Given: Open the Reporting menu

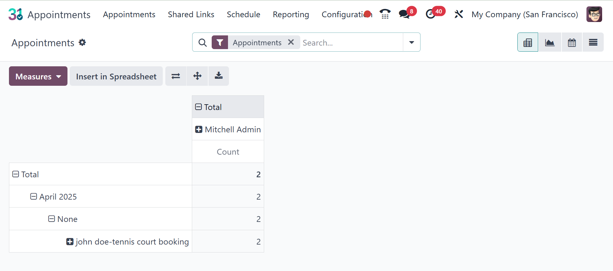Looking at the screenshot, I should [x=291, y=15].
